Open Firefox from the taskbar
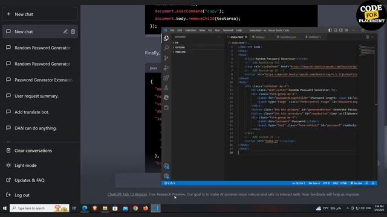 click(x=145, y=208)
